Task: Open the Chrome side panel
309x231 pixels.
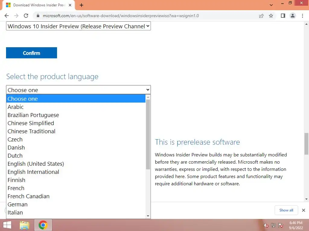Action: coord(283,16)
